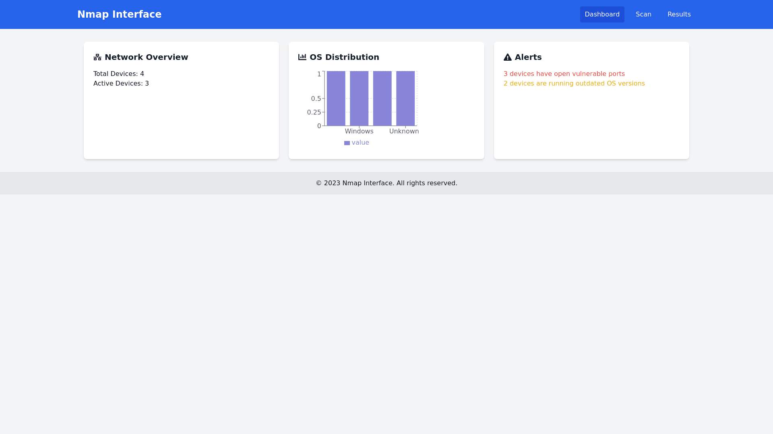Click the network diagram icon beside Network Overview
The image size is (773, 434).
coord(97,57)
